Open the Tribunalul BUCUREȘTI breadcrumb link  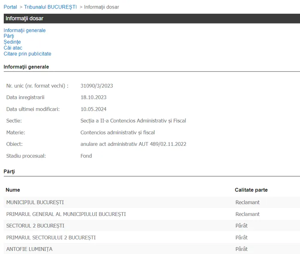pos(50,7)
